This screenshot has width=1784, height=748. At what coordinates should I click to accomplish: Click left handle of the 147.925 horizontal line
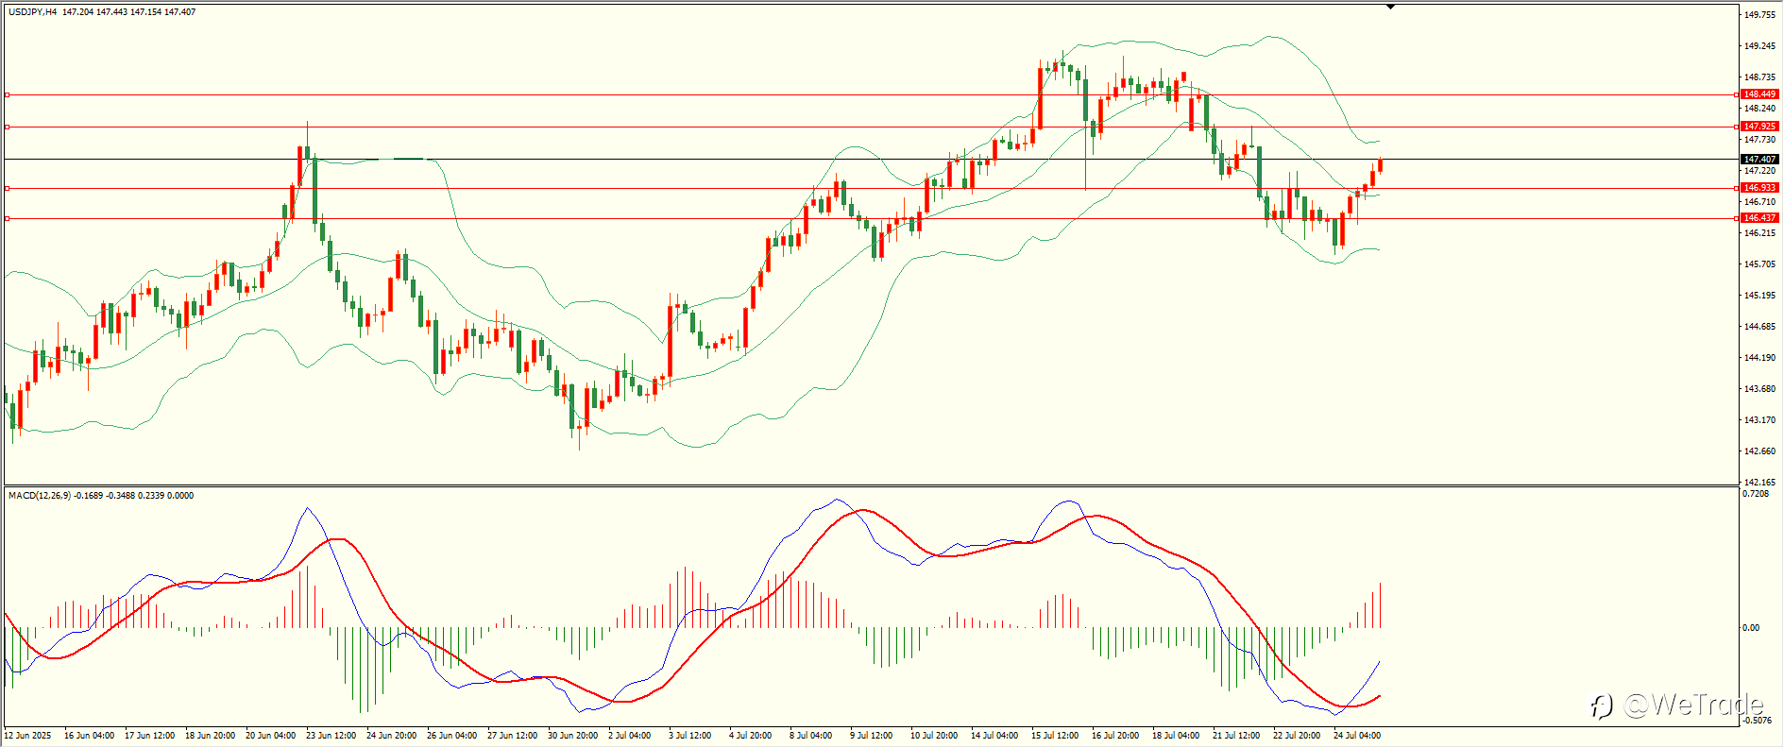click(x=8, y=127)
